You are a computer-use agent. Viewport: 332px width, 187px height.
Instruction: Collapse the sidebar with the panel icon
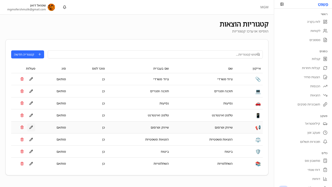point(282,4)
